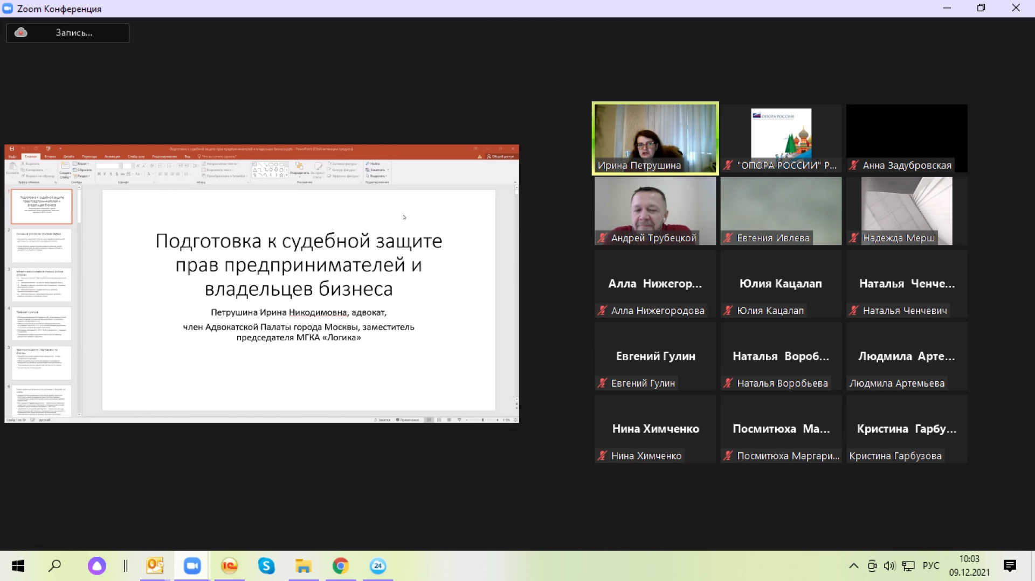Click the Евгений Гулин participant tile
Viewport: 1035px width, 581px height.
[655, 356]
